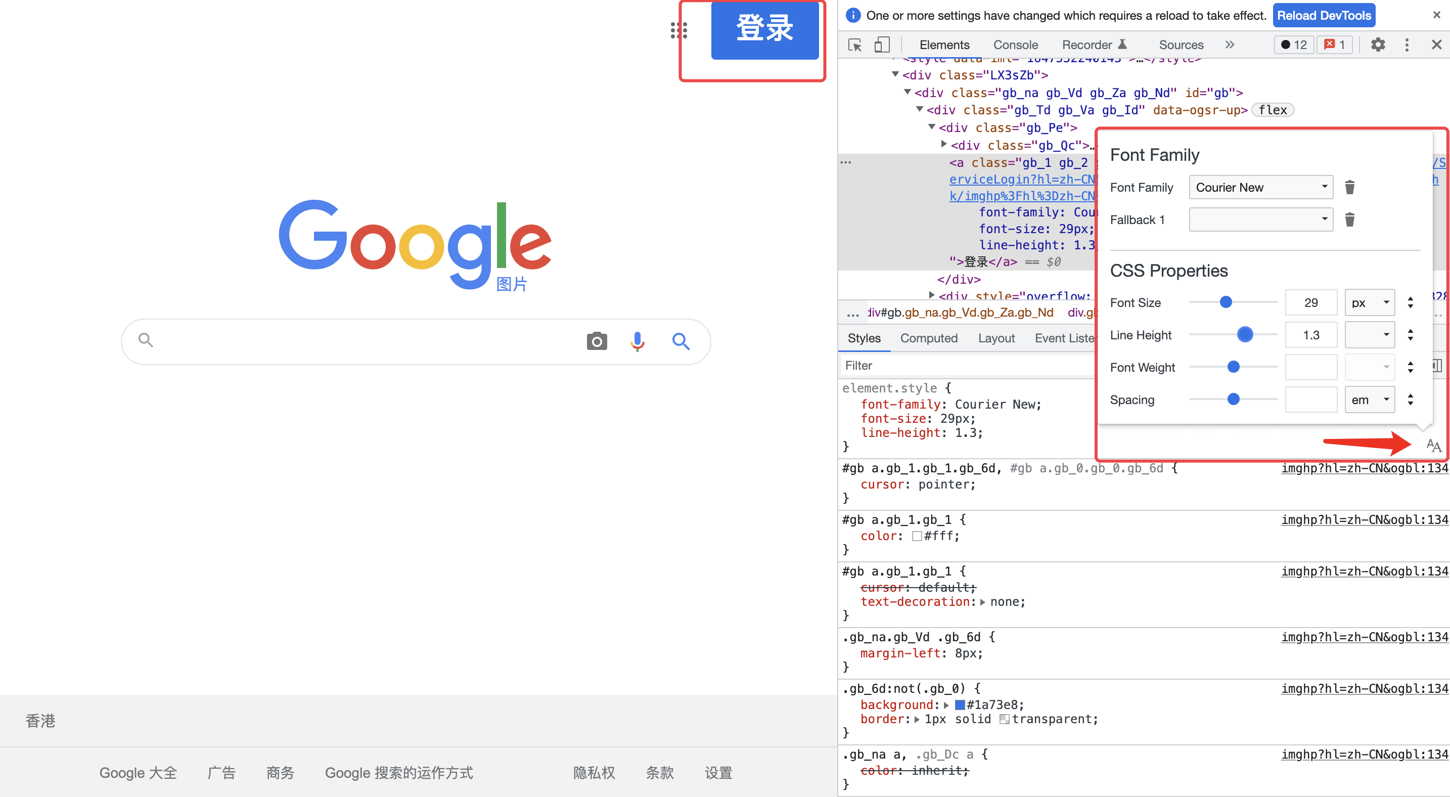Viewport: 1450px width, 797px height.
Task: Click the camera search by image icon
Action: point(597,341)
